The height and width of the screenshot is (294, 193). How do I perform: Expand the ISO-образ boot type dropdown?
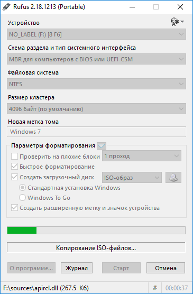[x=132, y=177]
